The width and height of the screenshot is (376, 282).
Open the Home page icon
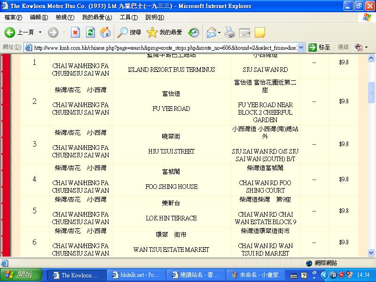(105, 32)
